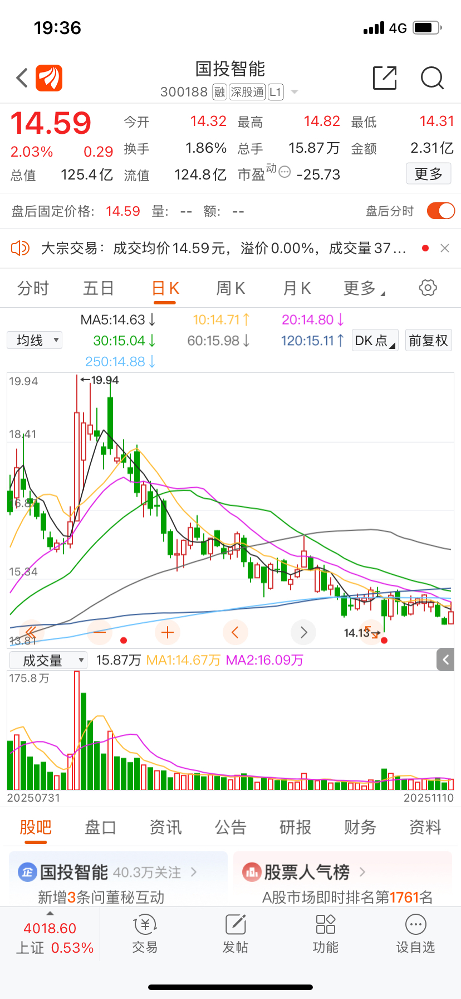Tap the 盘后固定价格 14.59 value
The width and height of the screenshot is (461, 999).
123,211
